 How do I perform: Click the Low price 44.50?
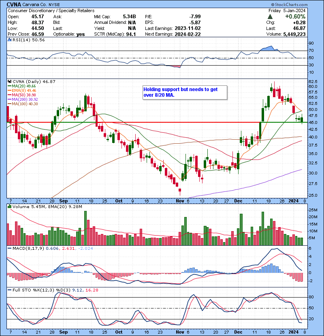click(x=38, y=28)
